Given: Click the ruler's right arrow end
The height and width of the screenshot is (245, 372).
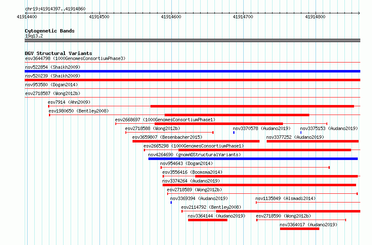Looking at the screenshot, I should (x=359, y=13).
